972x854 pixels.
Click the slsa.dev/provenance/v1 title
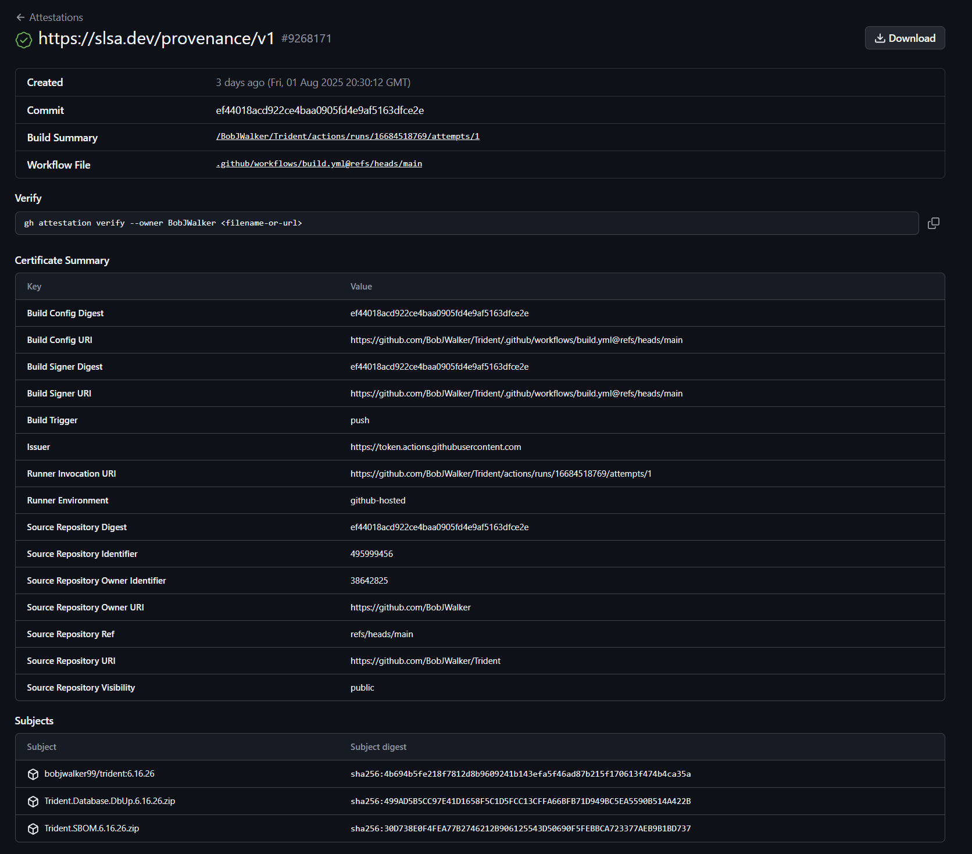click(x=156, y=38)
